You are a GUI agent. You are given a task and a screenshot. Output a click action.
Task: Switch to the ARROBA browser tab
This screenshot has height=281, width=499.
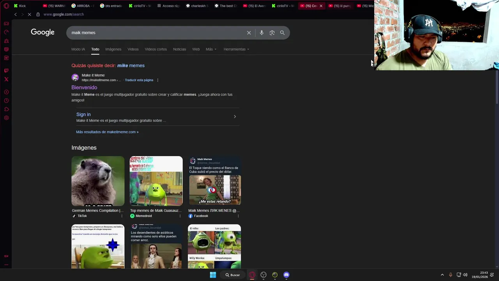tap(83, 6)
